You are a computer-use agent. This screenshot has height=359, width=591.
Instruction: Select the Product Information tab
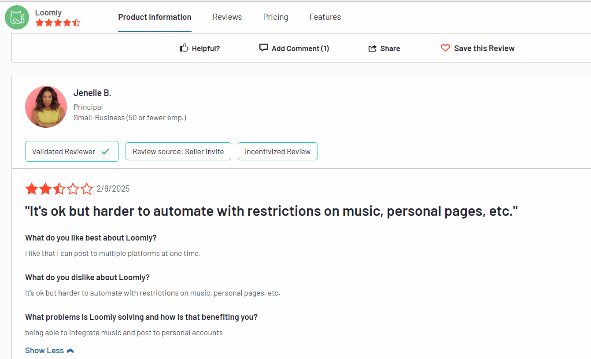[x=155, y=17]
